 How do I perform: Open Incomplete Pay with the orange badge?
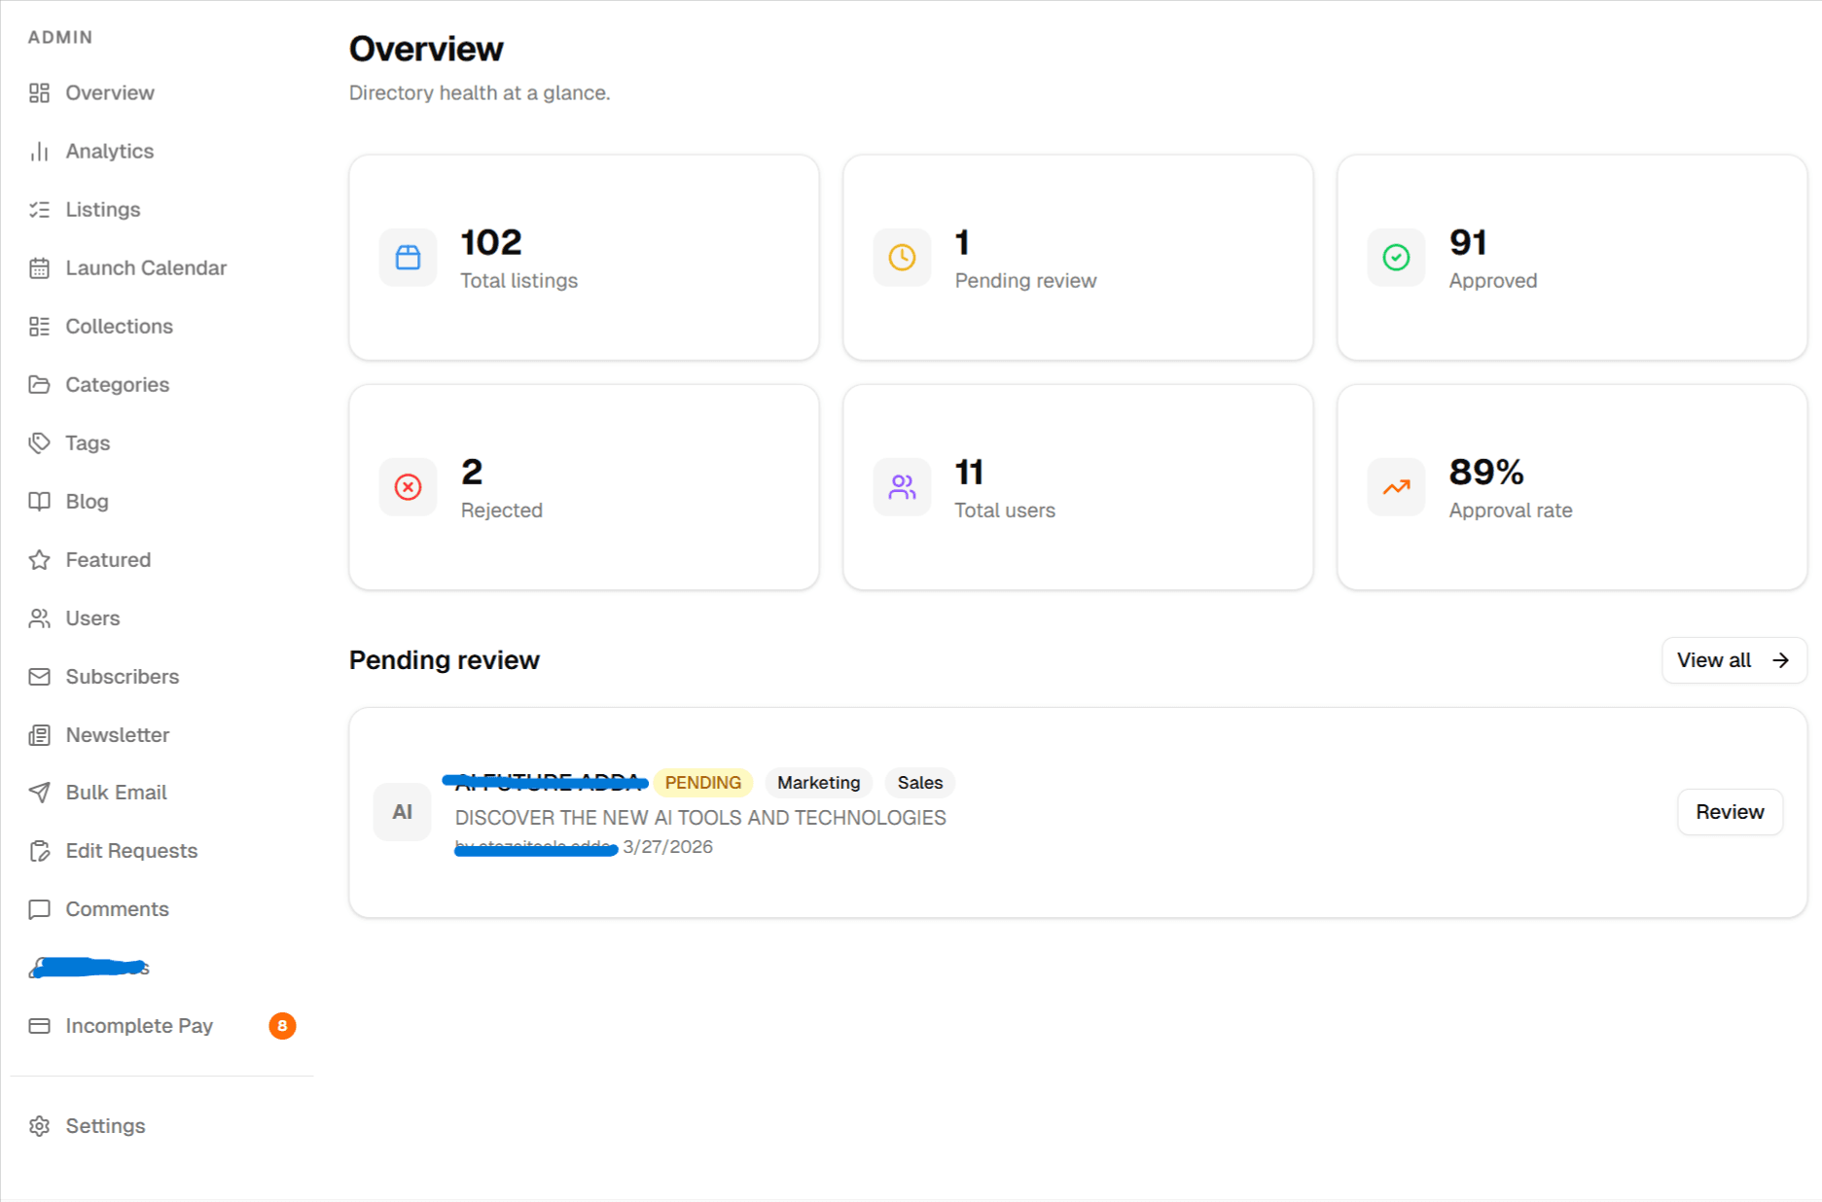point(139,1025)
